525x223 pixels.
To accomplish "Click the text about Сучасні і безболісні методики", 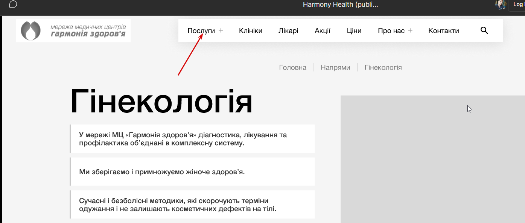I will tap(178, 205).
